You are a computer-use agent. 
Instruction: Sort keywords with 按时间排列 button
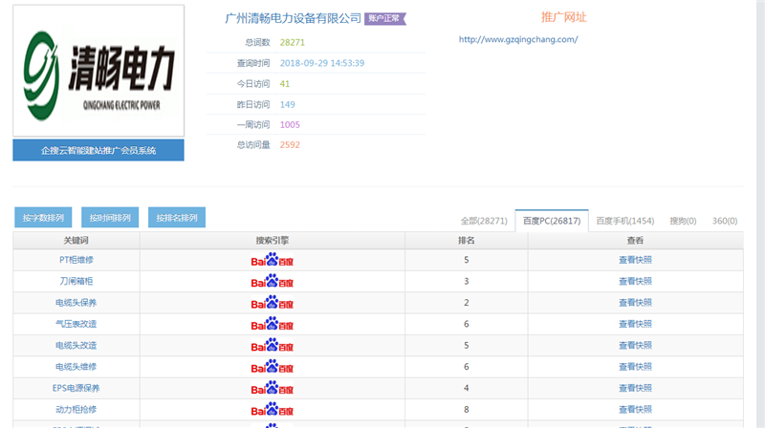click(x=110, y=218)
